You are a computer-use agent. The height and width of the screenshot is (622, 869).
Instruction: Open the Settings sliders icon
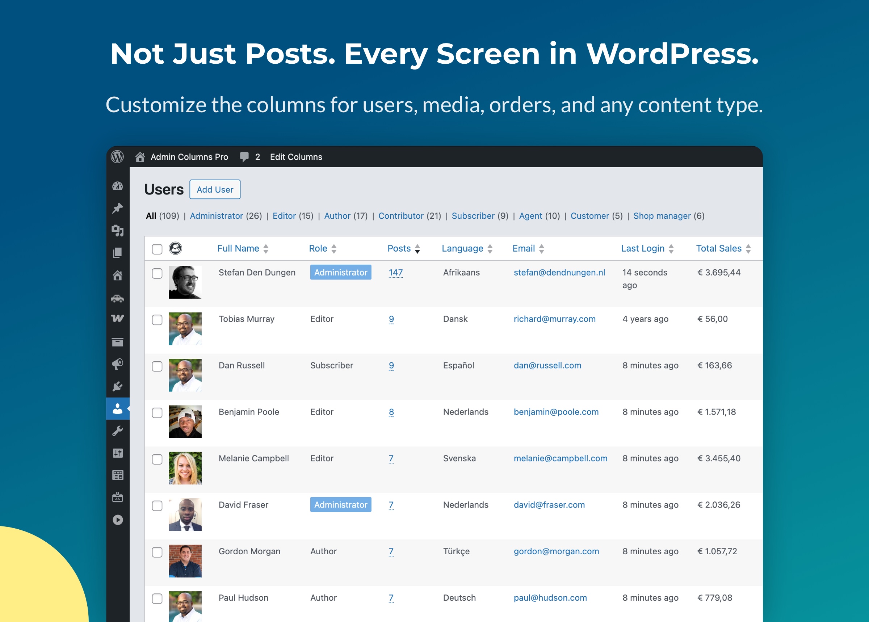tap(118, 454)
